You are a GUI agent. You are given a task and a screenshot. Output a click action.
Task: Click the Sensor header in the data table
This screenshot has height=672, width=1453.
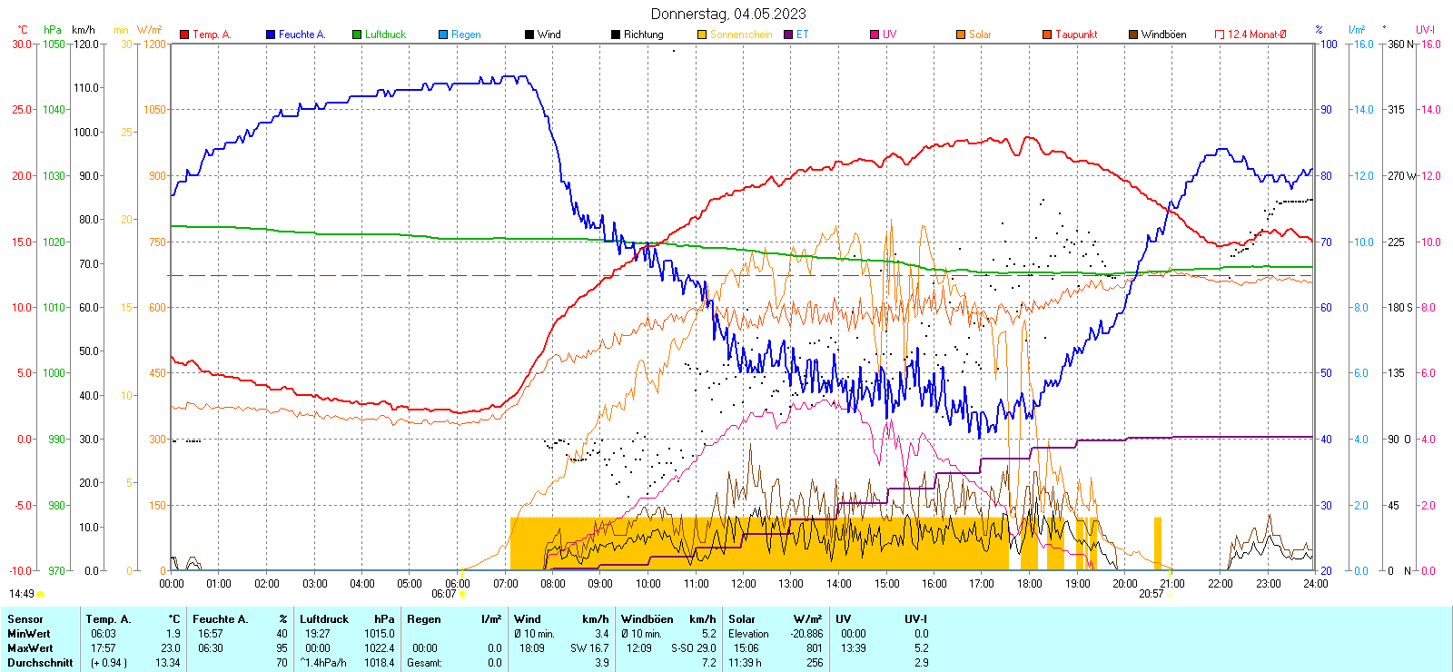point(25,619)
